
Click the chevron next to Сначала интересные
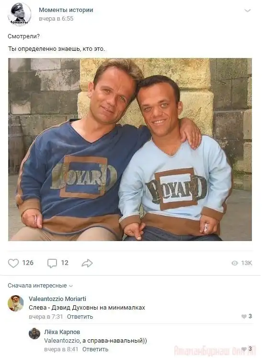(x=71, y=286)
